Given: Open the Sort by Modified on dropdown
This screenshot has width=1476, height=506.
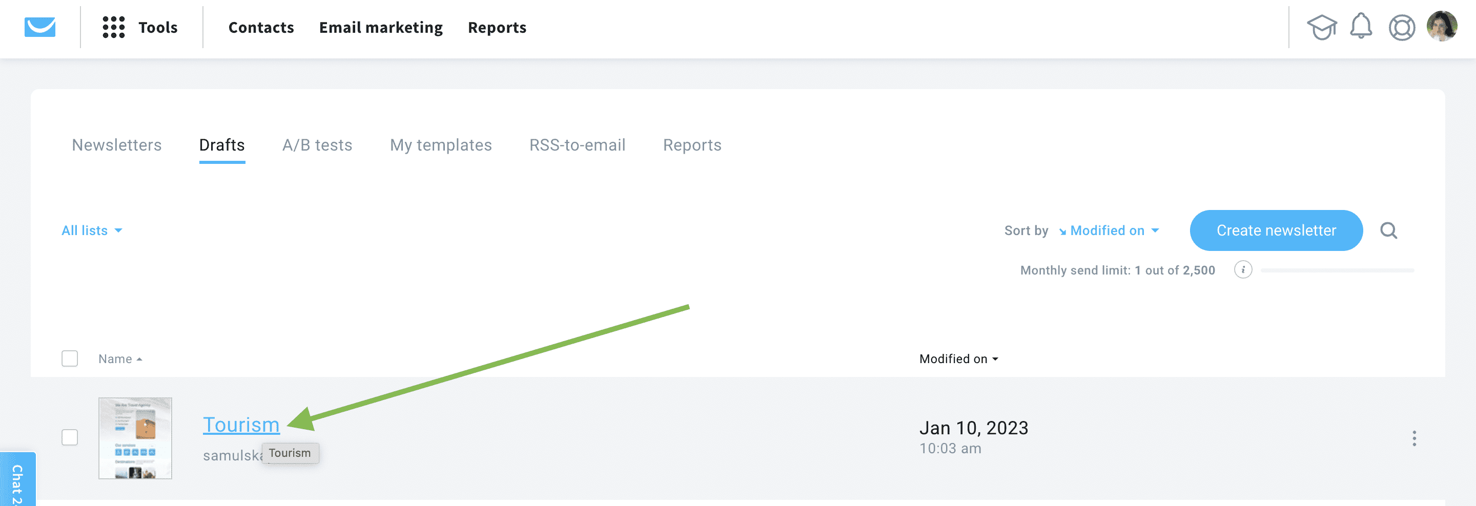Looking at the screenshot, I should 1109,230.
